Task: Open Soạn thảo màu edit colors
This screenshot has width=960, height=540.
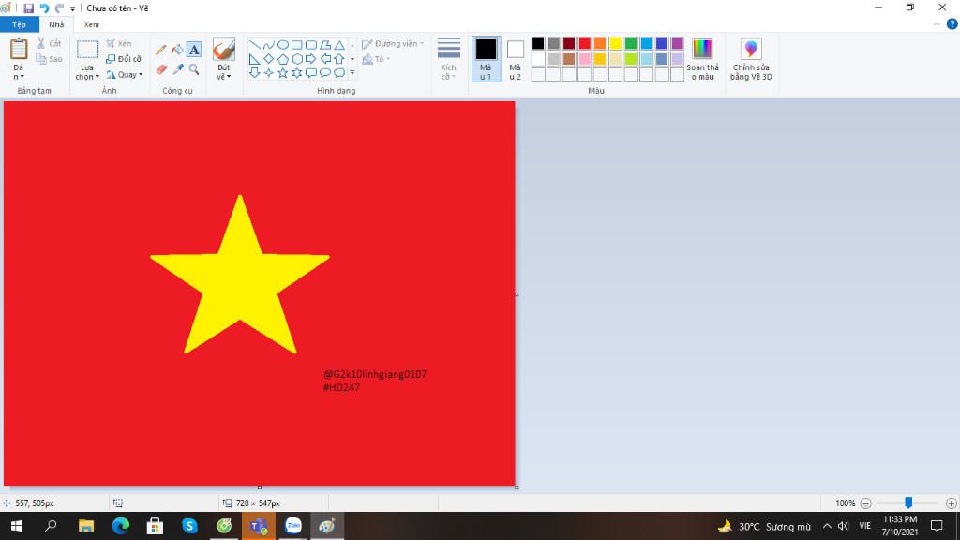Action: point(702,59)
